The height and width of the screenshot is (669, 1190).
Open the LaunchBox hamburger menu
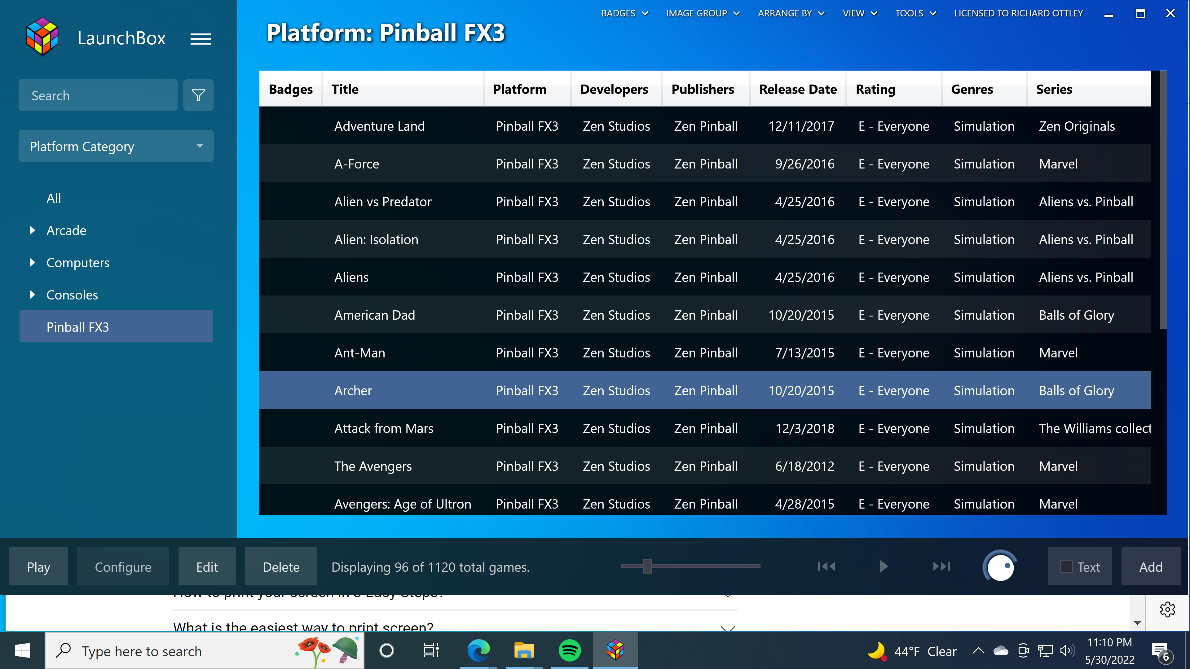pos(201,39)
